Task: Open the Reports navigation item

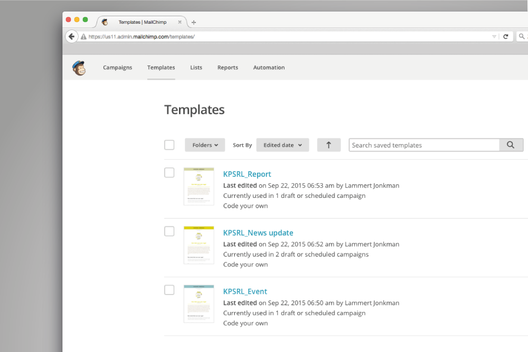Action: (228, 68)
